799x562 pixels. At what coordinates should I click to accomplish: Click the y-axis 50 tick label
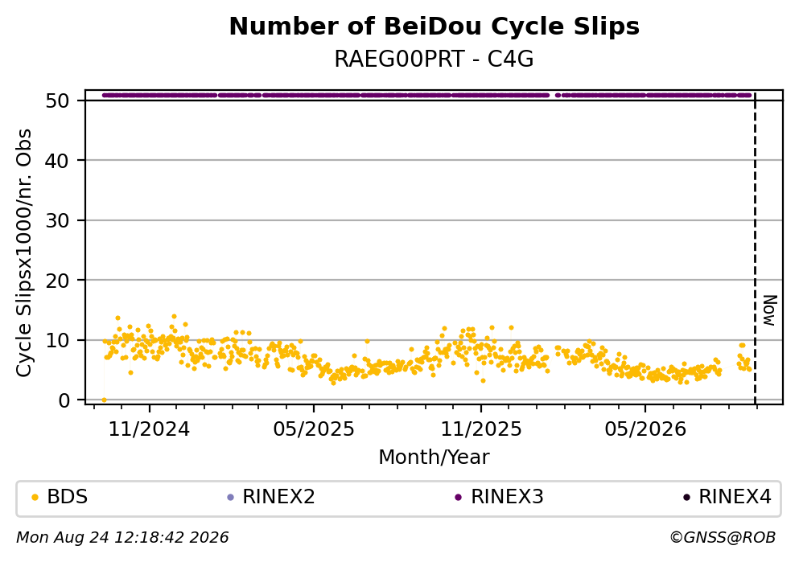57,101
